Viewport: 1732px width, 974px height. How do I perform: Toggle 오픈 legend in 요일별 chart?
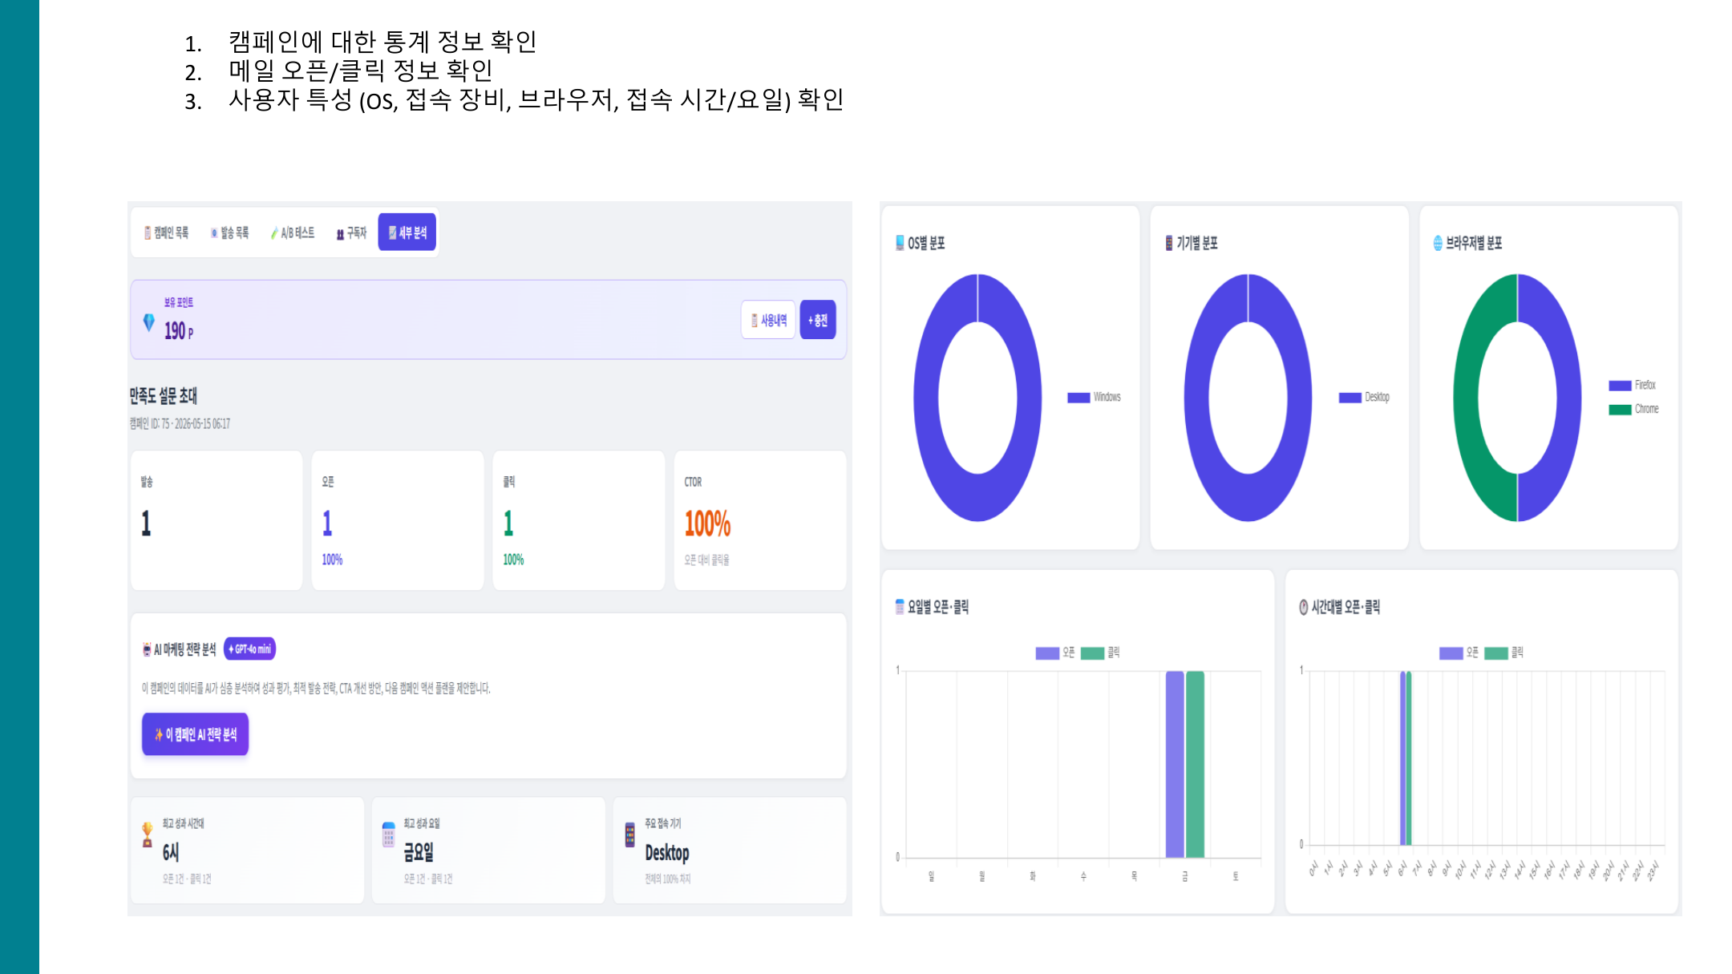[1054, 653]
